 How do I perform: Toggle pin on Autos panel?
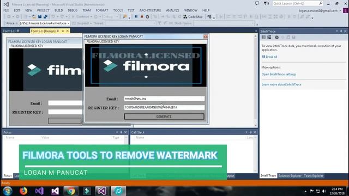121,132
